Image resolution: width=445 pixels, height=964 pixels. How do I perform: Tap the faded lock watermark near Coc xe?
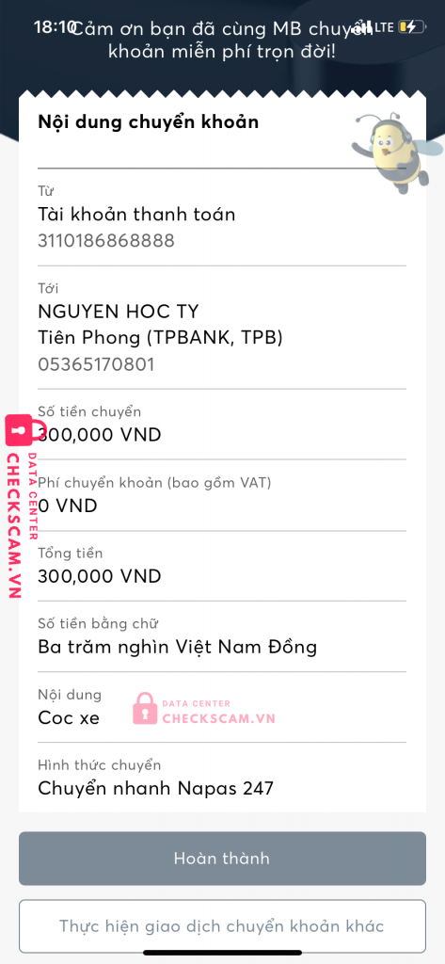(145, 708)
